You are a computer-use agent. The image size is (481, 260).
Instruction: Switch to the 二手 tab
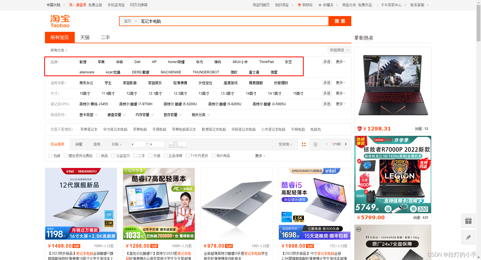(x=105, y=38)
